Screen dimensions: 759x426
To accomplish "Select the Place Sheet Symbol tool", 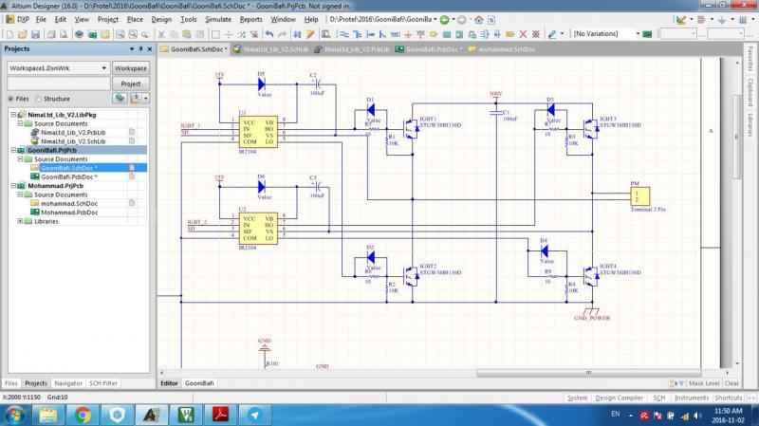I will pyautogui.click(x=446, y=34).
